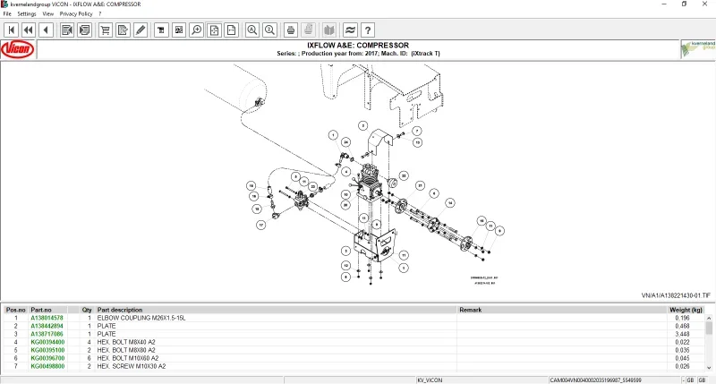The width and height of the screenshot is (716, 384).
Task: Open part link KG00395100
Action: click(x=47, y=350)
